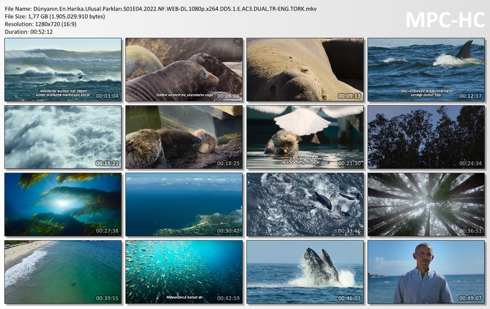Click the man in blue shirt thumbnail
This screenshot has width=490, height=309.
click(426, 272)
